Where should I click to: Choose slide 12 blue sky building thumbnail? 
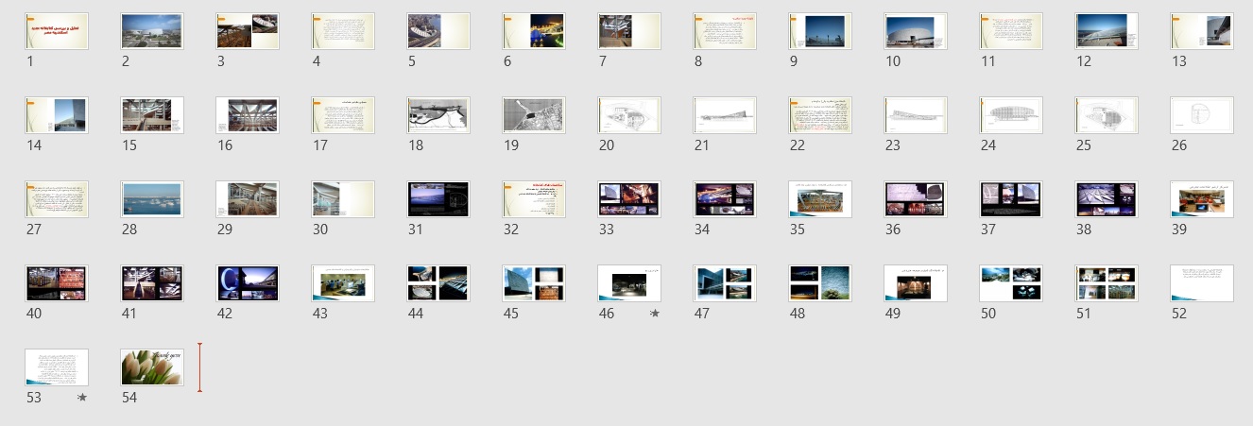[x=1107, y=31]
